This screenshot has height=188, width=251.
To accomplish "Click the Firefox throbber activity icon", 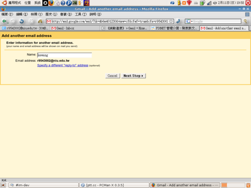I will click(x=247, y=14).
